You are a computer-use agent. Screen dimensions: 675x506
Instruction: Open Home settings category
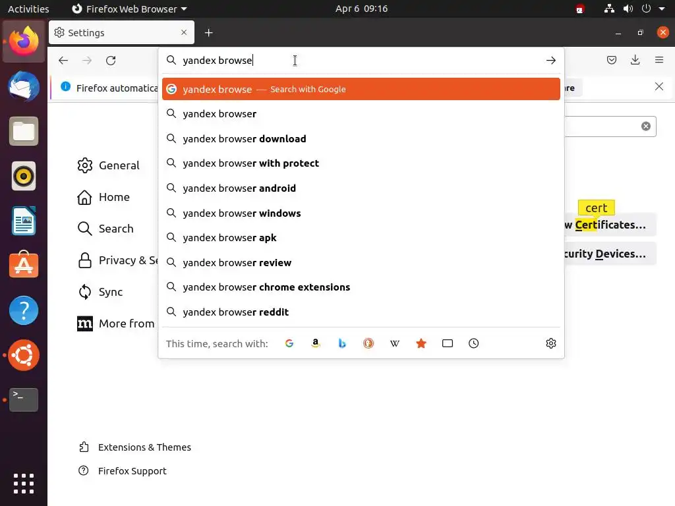pyautogui.click(x=103, y=197)
